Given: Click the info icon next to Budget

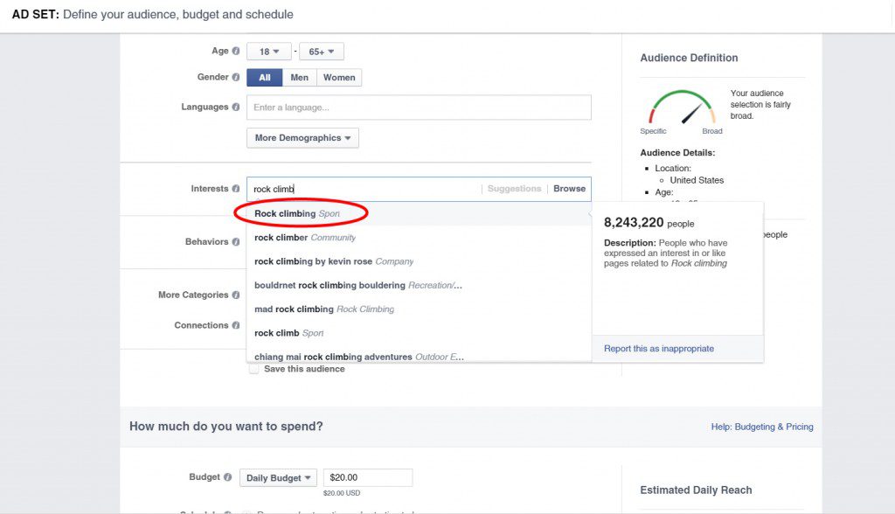Looking at the screenshot, I should pos(228,477).
